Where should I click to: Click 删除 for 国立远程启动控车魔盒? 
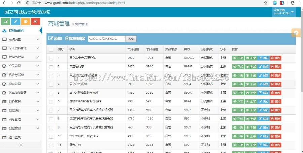click(276, 93)
